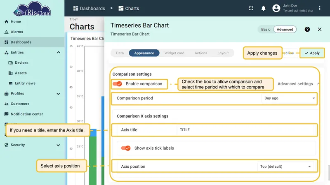Expand the Profiles section chevron
This screenshot has width=330, height=185.
click(x=58, y=94)
